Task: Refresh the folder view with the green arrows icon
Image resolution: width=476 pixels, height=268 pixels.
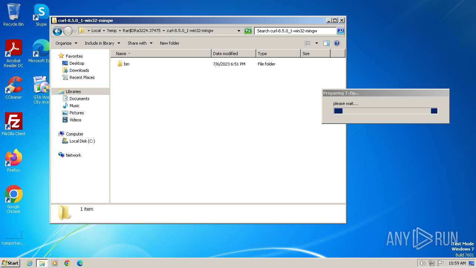Action: pos(248,31)
